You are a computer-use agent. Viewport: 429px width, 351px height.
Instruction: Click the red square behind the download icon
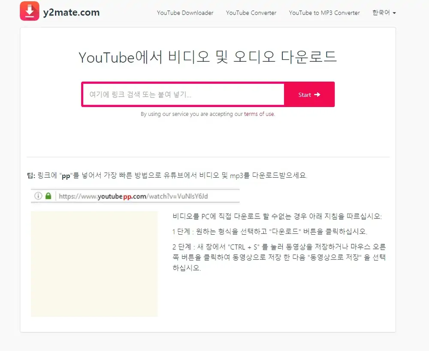tap(29, 11)
